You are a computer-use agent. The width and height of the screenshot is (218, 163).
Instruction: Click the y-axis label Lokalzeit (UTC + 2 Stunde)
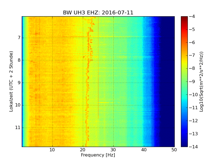11,81
